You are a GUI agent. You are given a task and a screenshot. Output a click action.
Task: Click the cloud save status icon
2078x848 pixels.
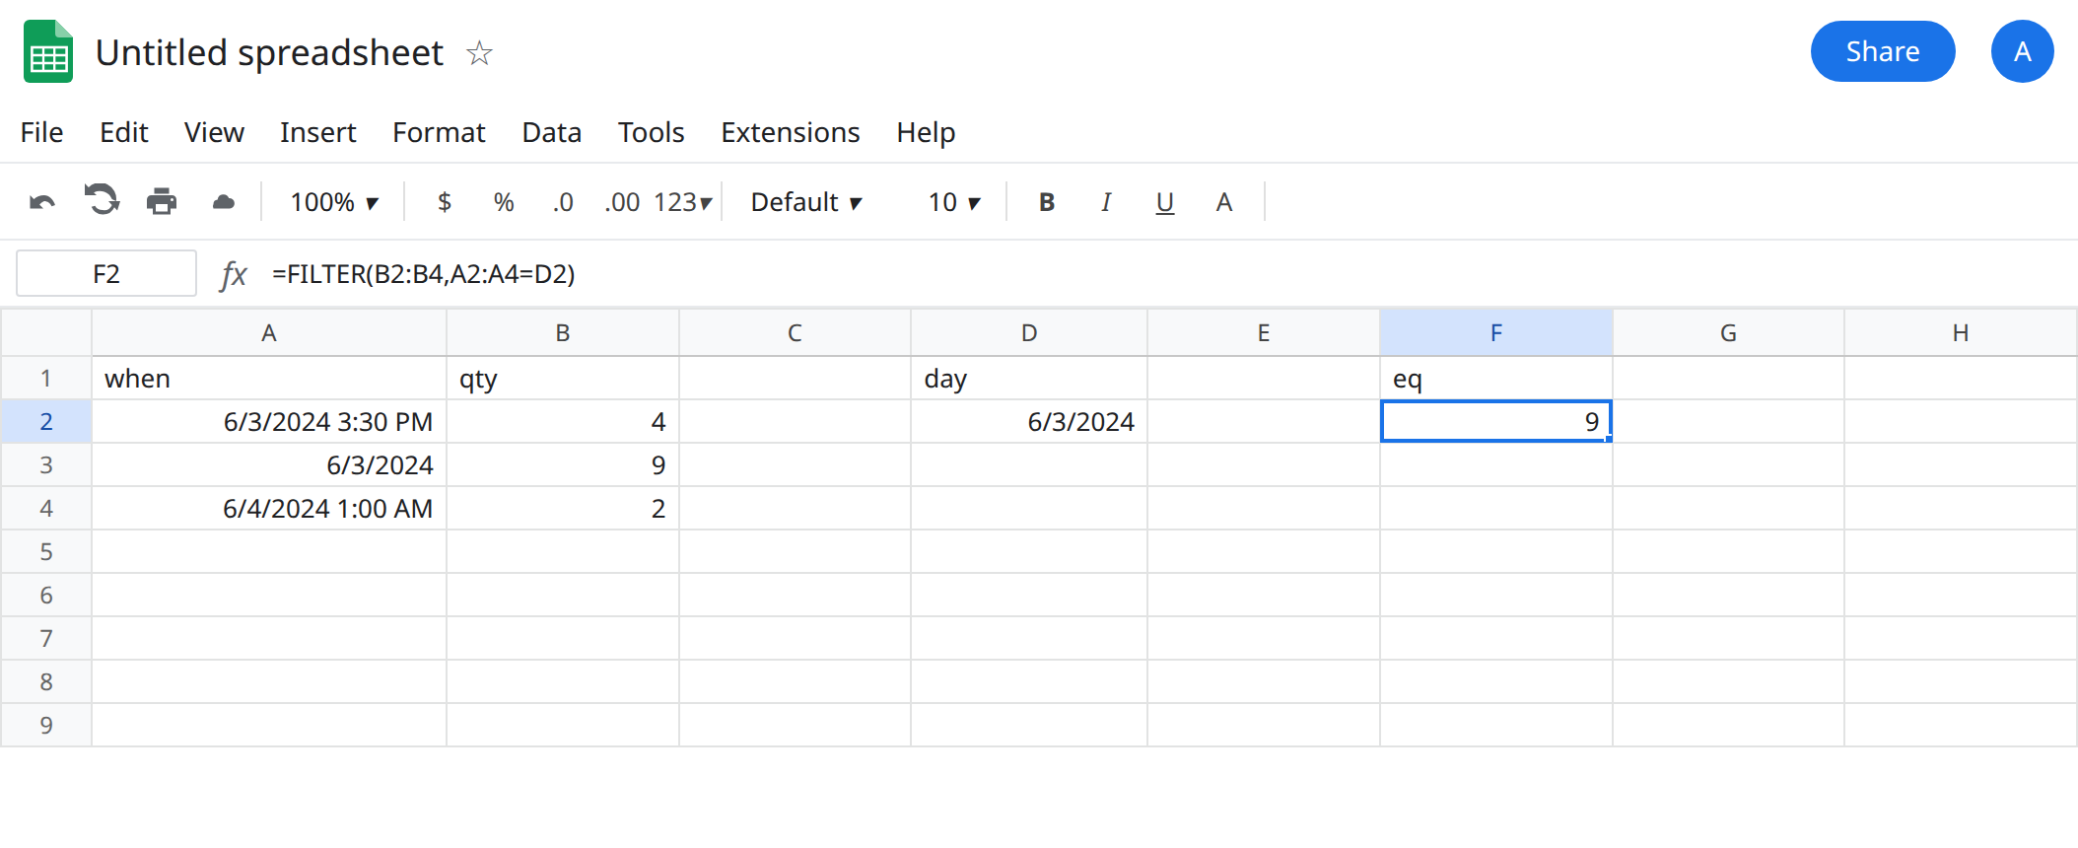coord(224,202)
